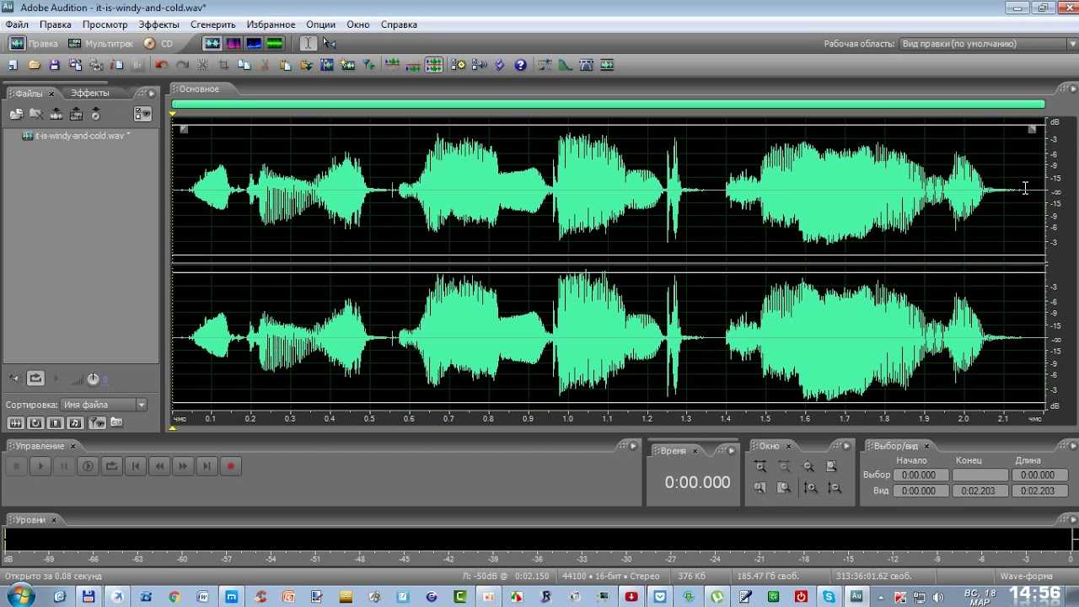Click the play button in Управление
Screen dimensions: 1079x607
pyautogui.click(x=40, y=466)
